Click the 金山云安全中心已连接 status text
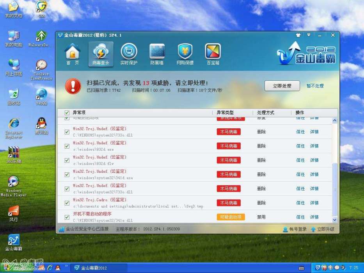 [x=87, y=229]
